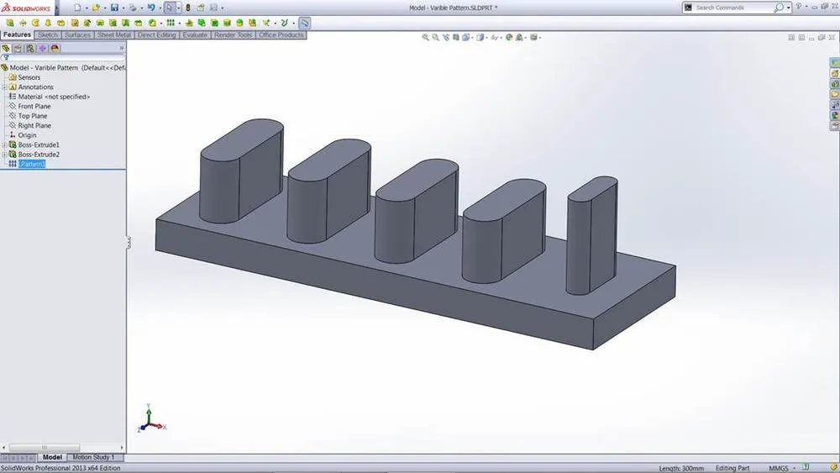The image size is (840, 473).
Task: Switch to the DimXpertManager panel tab
Action: click(x=42, y=48)
